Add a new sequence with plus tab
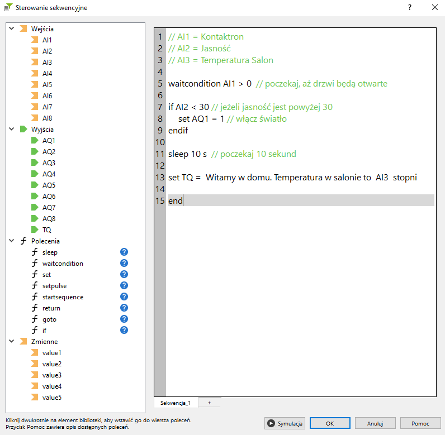The width and height of the screenshot is (445, 435). coord(210,402)
